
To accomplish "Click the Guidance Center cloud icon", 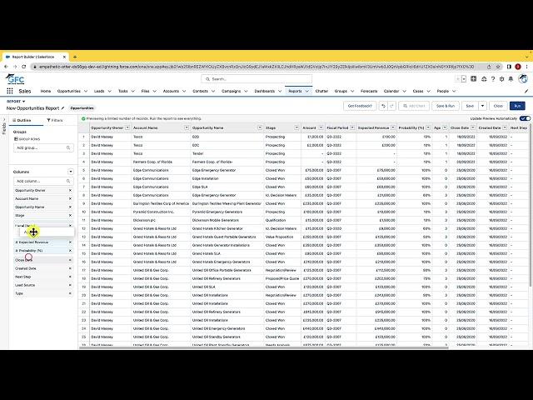I will coord(484,79).
